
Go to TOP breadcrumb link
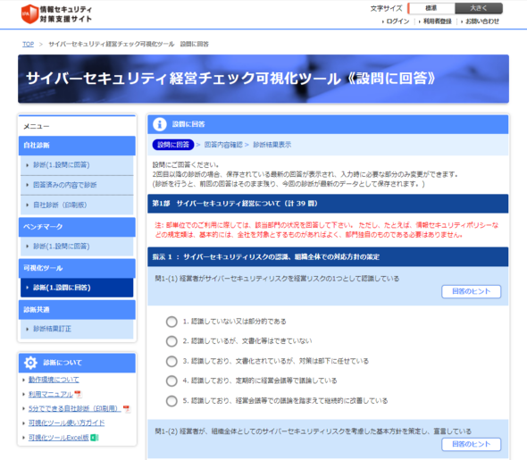point(28,44)
